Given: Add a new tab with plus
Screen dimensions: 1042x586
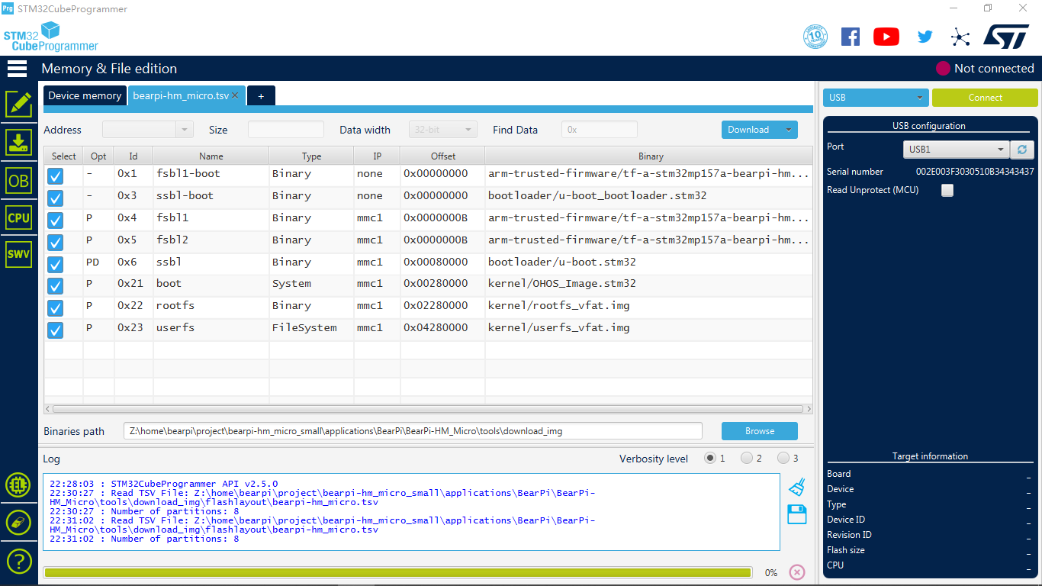Looking at the screenshot, I should click(261, 96).
